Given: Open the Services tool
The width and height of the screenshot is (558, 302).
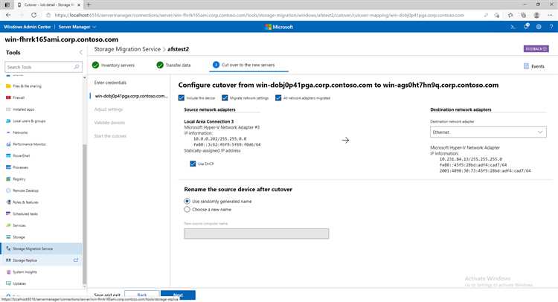Looking at the screenshot, I should click(19, 225).
